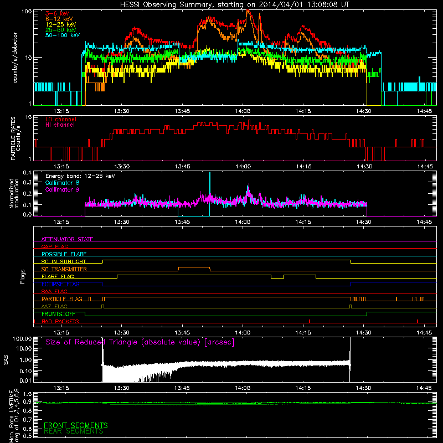Select the LO channel legend label
Image resolution: width=443 pixels, height=443 pixels.
pos(61,119)
